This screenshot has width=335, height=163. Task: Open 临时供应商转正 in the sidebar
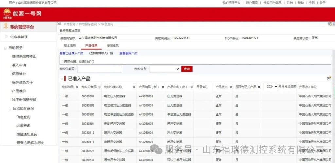24,56
